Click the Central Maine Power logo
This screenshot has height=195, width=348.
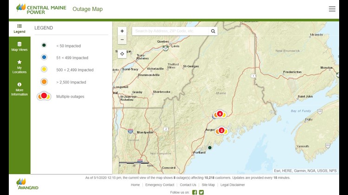pyautogui.click(x=41, y=9)
